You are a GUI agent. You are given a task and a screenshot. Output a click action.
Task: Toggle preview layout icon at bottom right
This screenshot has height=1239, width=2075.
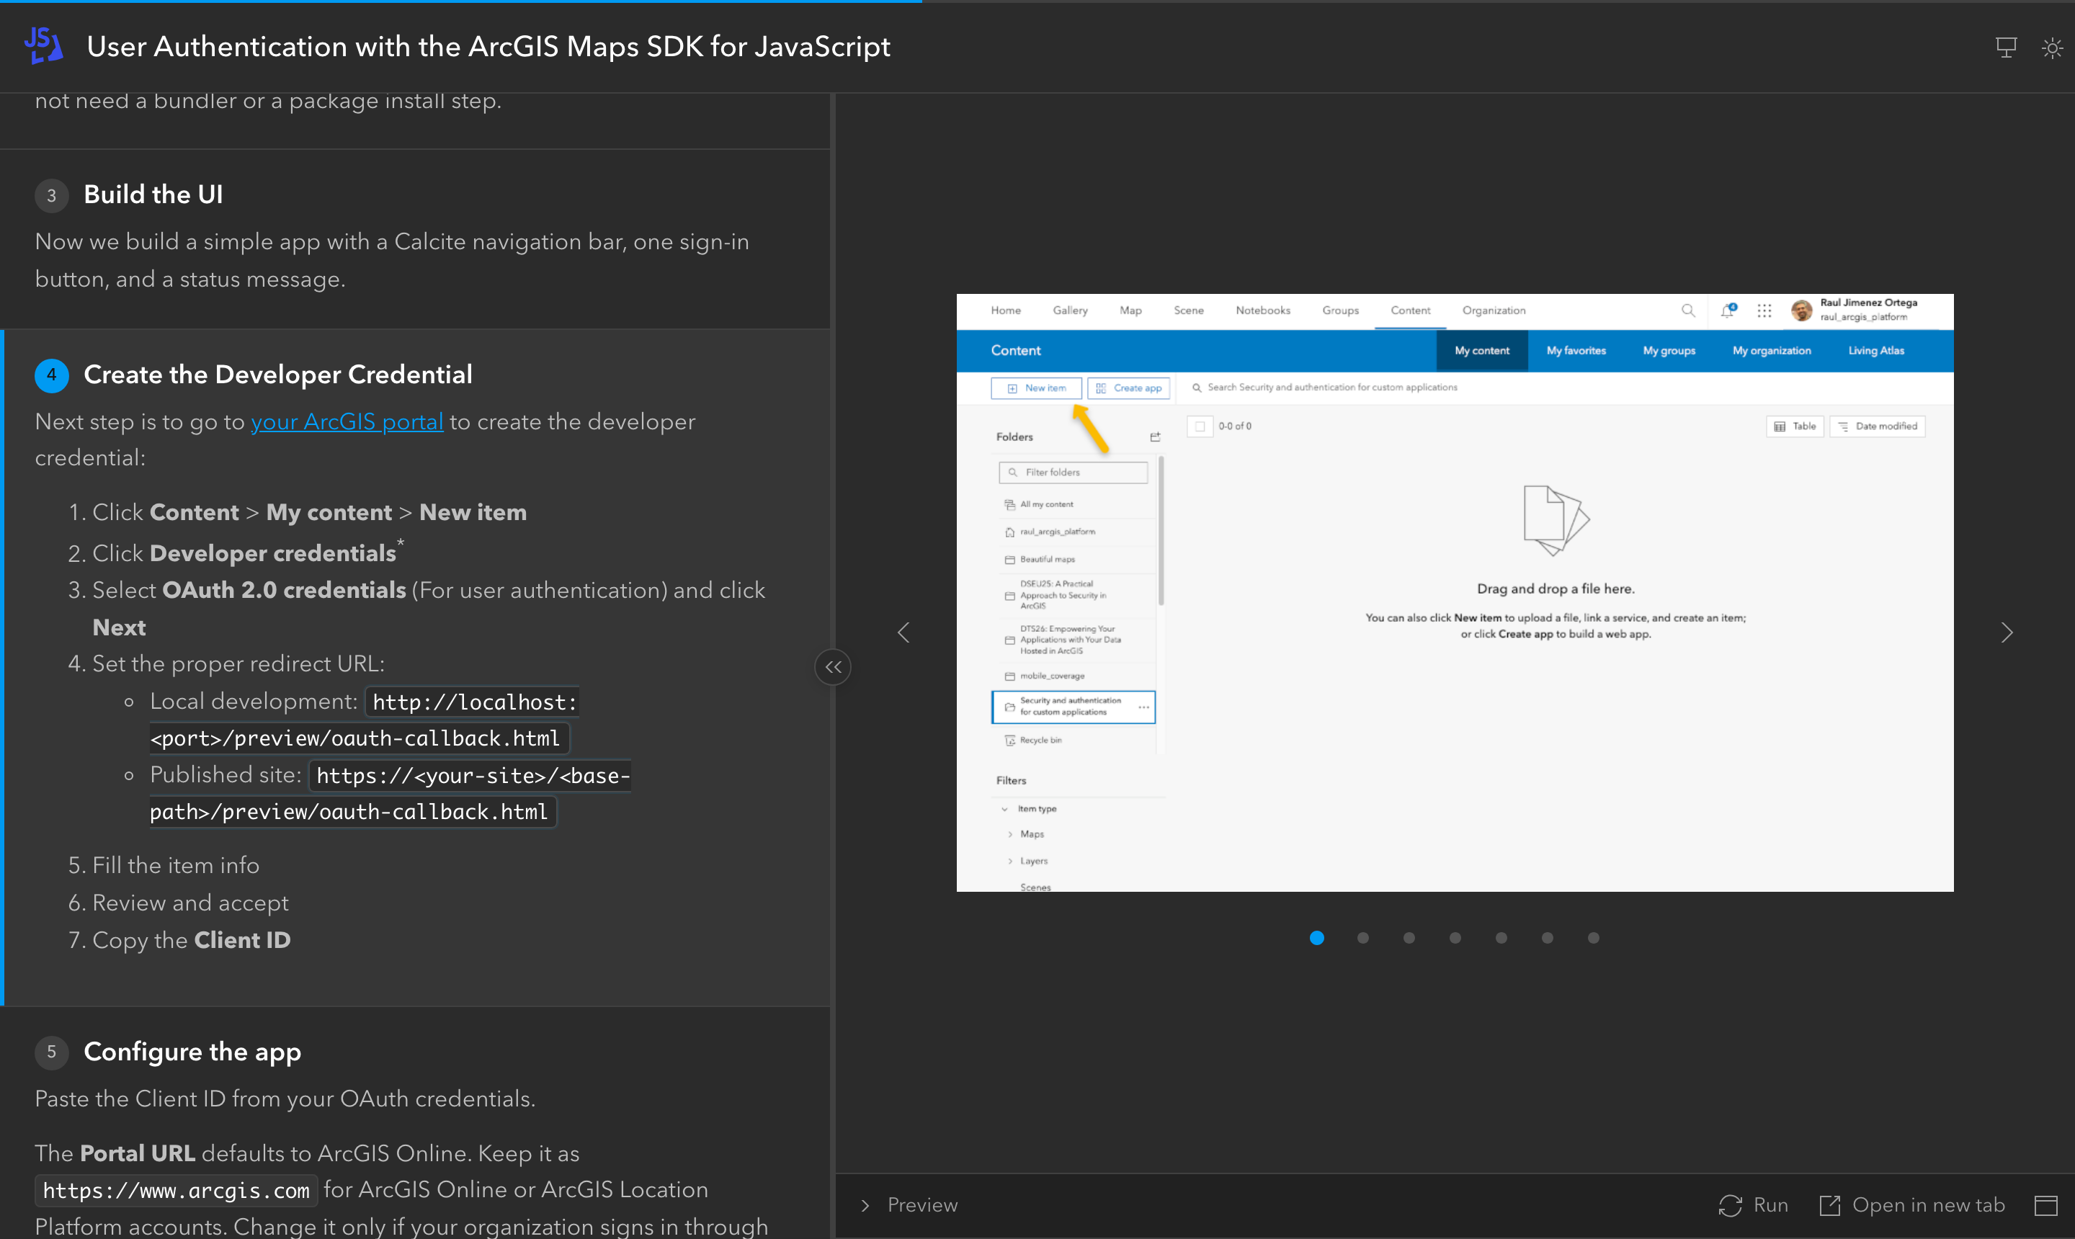[2045, 1204]
